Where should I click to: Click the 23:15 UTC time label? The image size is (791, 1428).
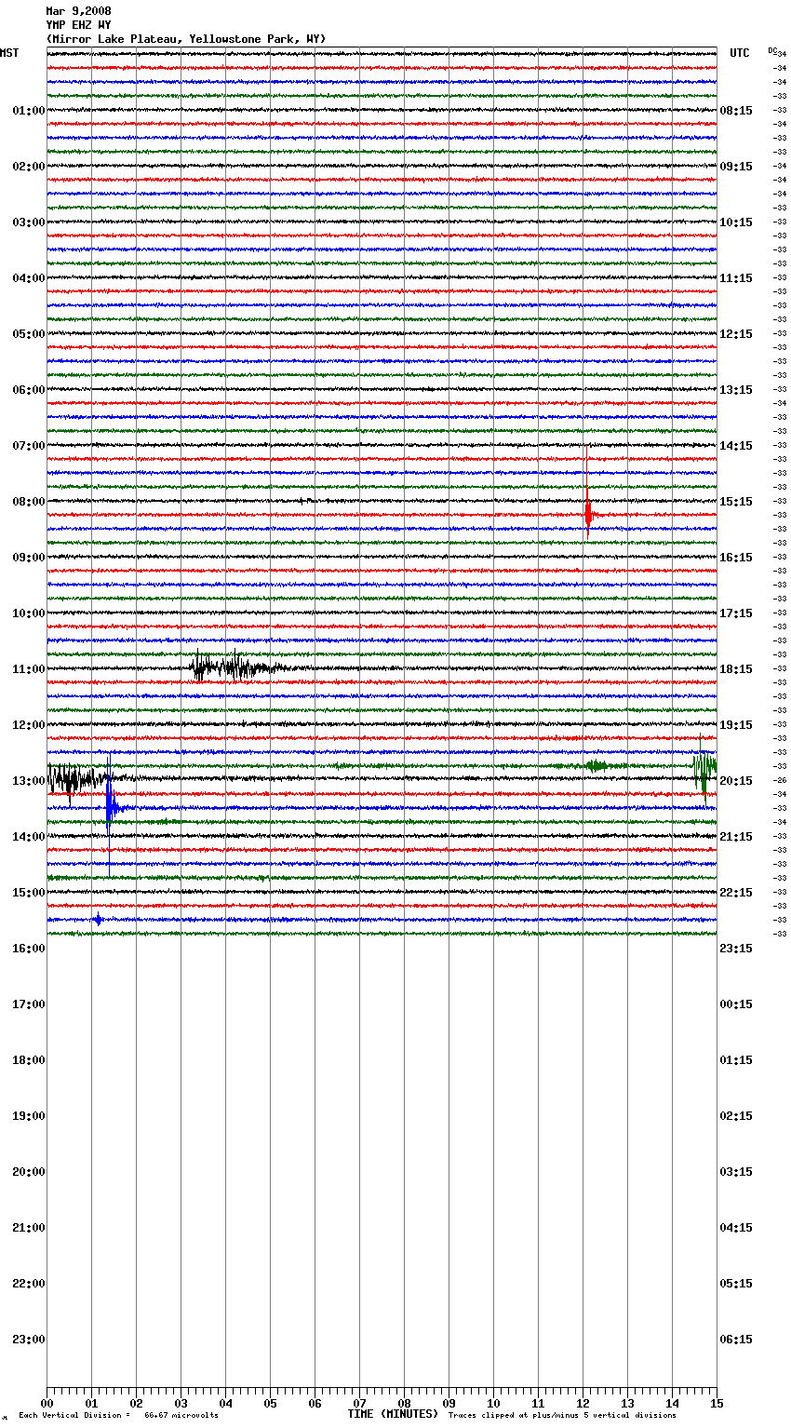point(736,948)
